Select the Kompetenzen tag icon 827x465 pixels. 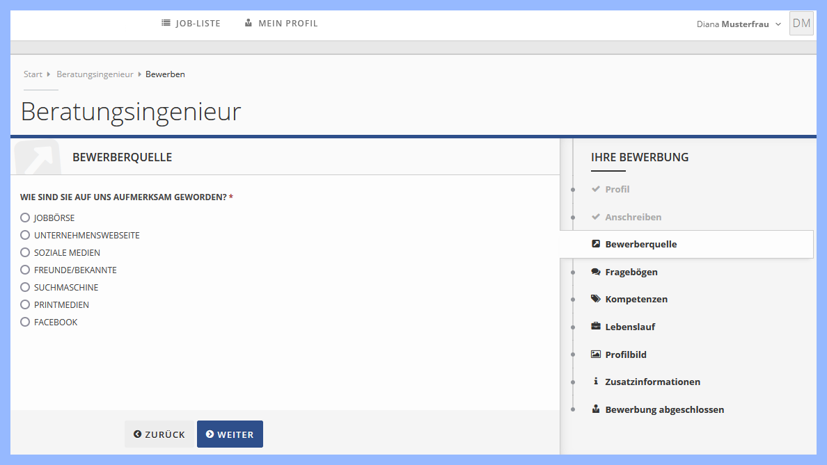pos(596,299)
